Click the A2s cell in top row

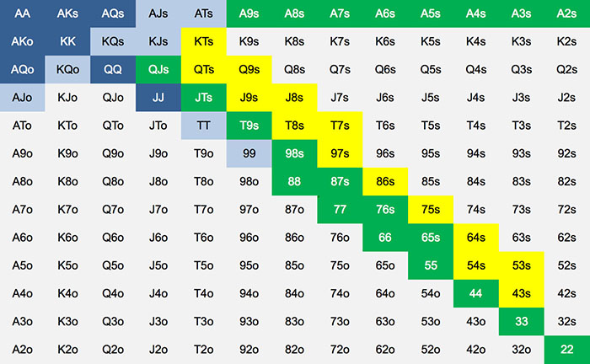[x=567, y=13]
